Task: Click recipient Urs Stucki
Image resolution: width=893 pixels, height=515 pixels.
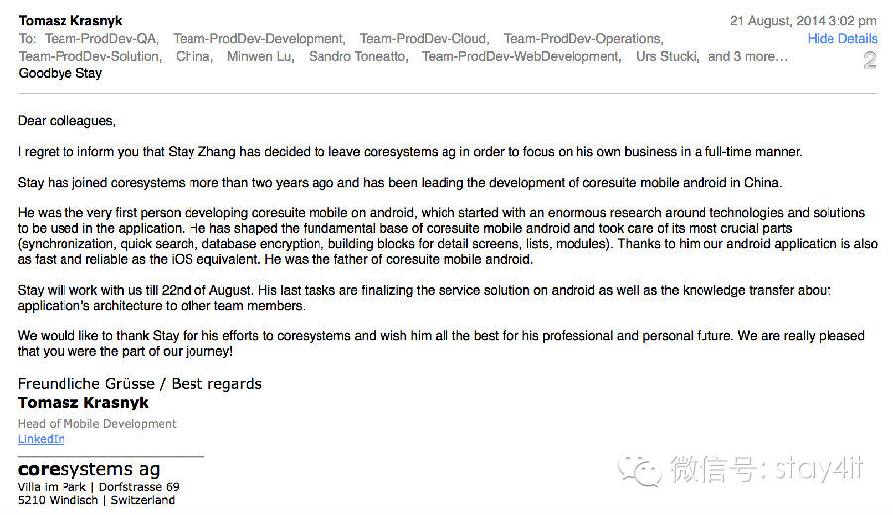Action: click(x=667, y=56)
